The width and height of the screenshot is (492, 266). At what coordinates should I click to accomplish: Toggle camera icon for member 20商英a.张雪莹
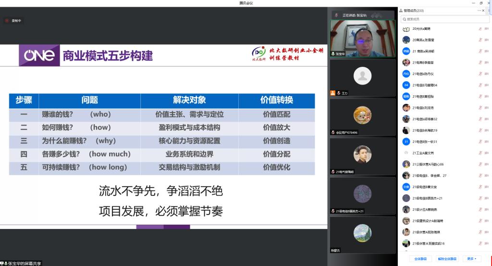point(486,40)
